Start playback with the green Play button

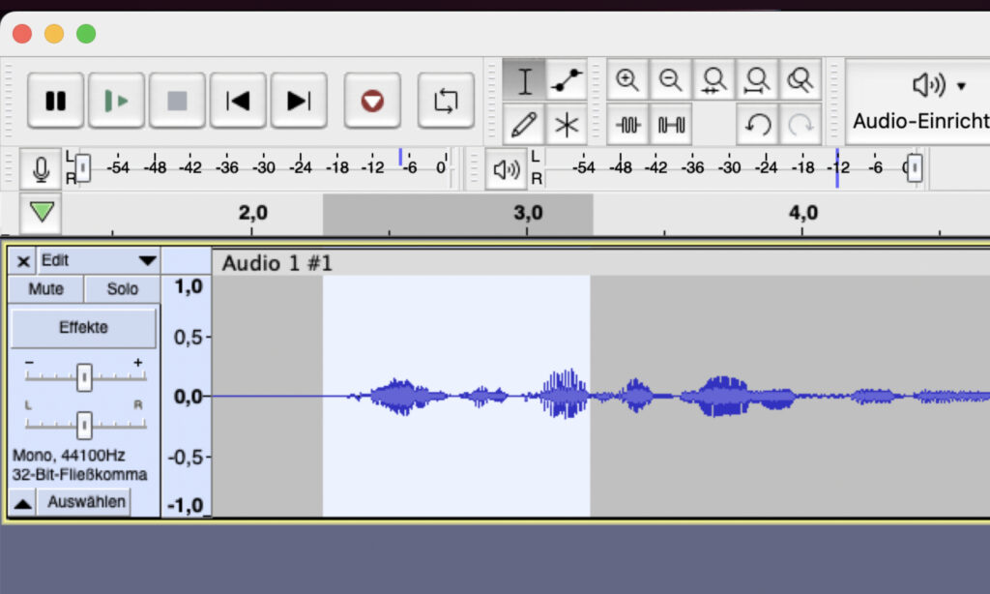tap(116, 101)
